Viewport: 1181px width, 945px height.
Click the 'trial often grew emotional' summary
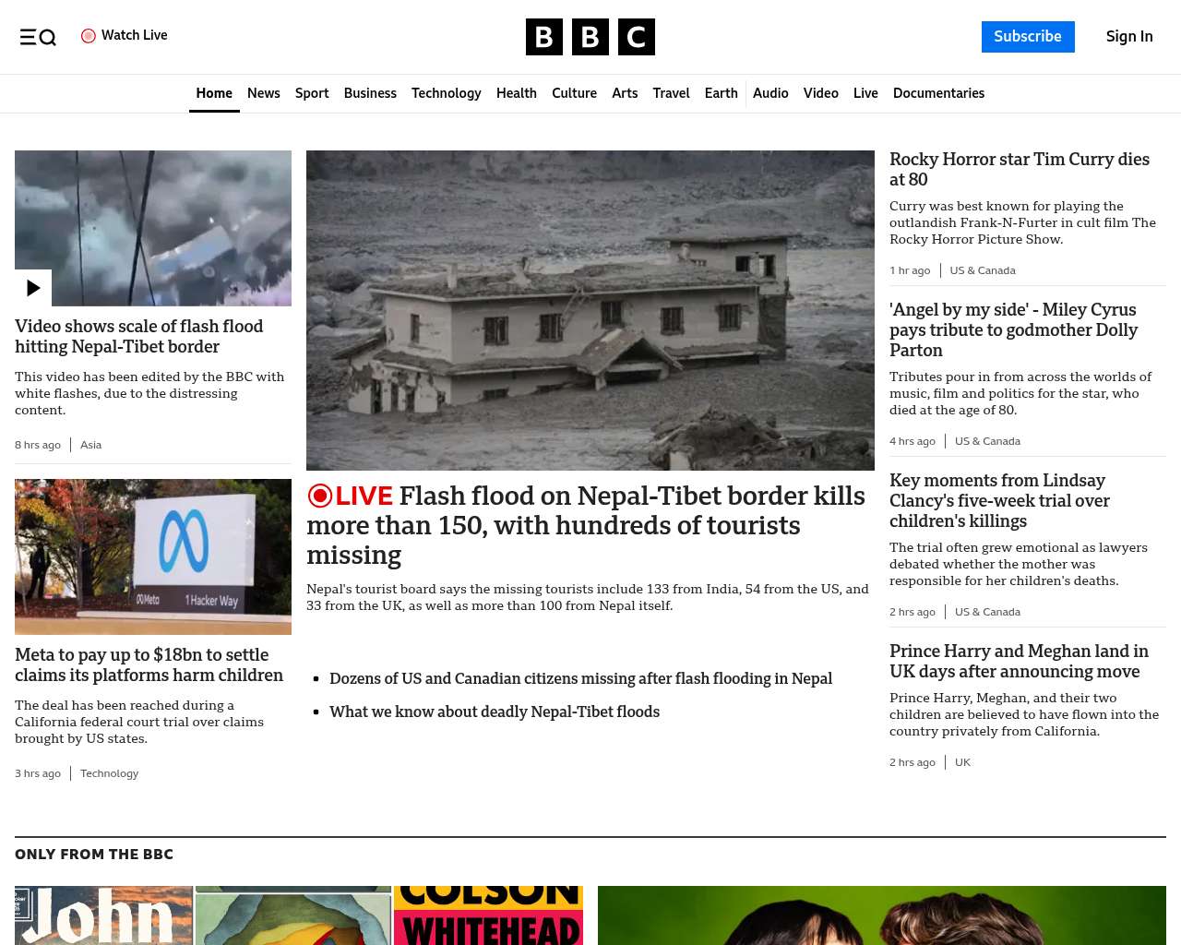coord(1019,564)
